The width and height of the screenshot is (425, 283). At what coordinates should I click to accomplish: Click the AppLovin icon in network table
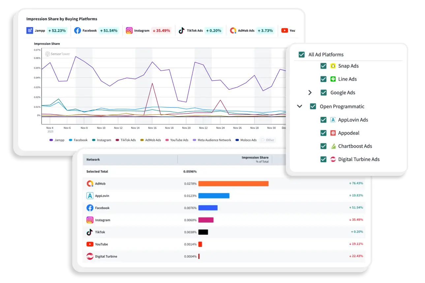90,196
